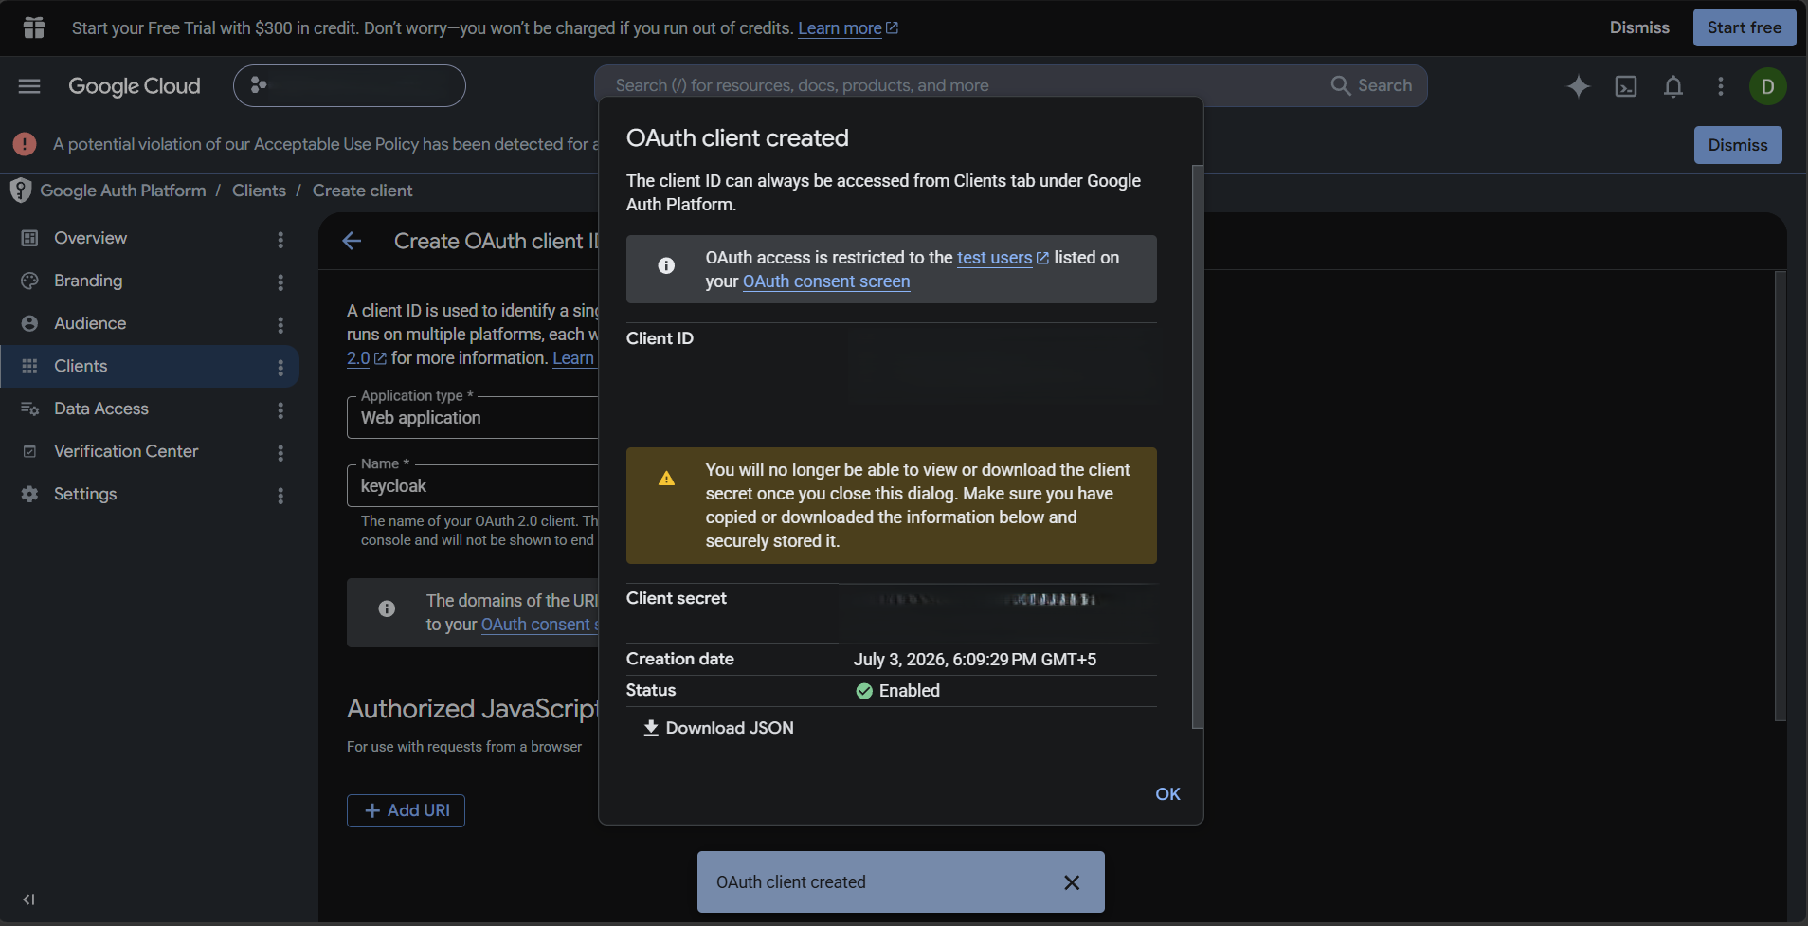Close the OAuth client created toast
Viewport: 1808px width, 926px height.
click(x=1072, y=882)
